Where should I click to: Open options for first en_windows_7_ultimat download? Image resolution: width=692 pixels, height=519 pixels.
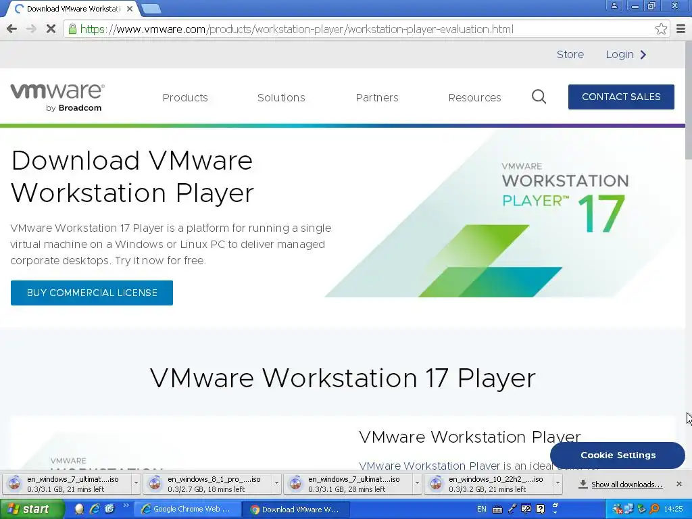click(x=136, y=484)
